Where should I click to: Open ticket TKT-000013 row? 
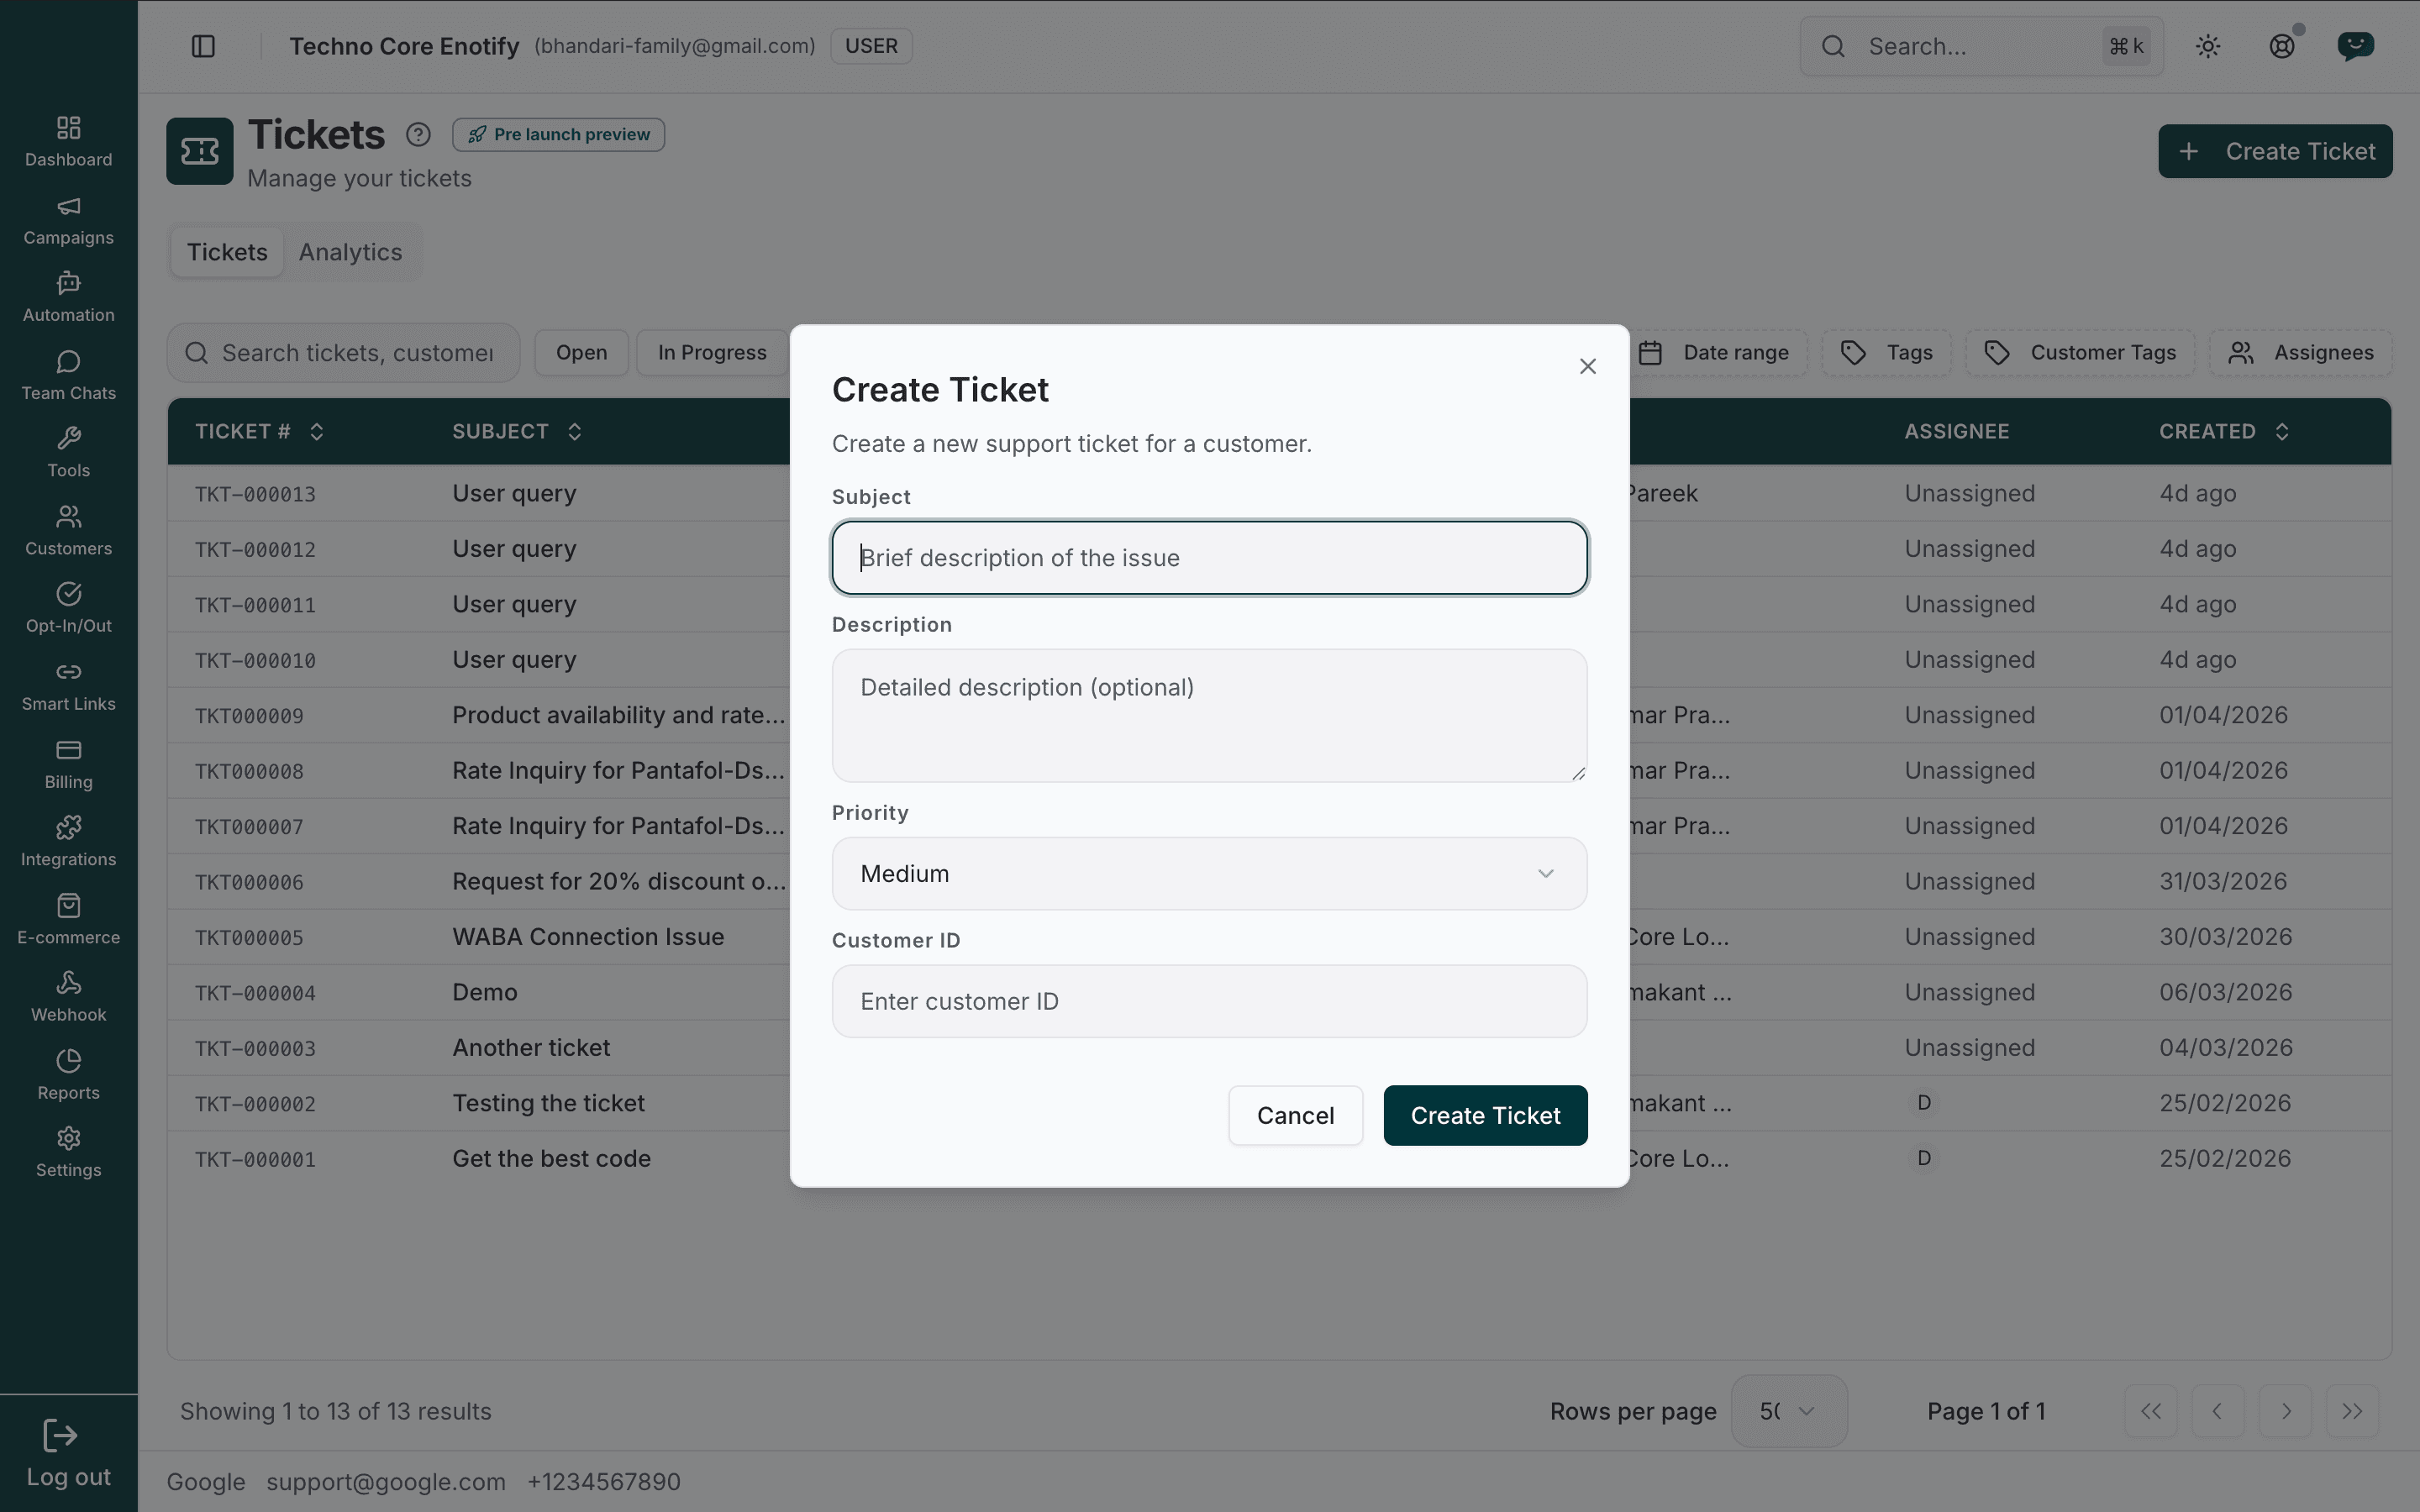point(1279,493)
